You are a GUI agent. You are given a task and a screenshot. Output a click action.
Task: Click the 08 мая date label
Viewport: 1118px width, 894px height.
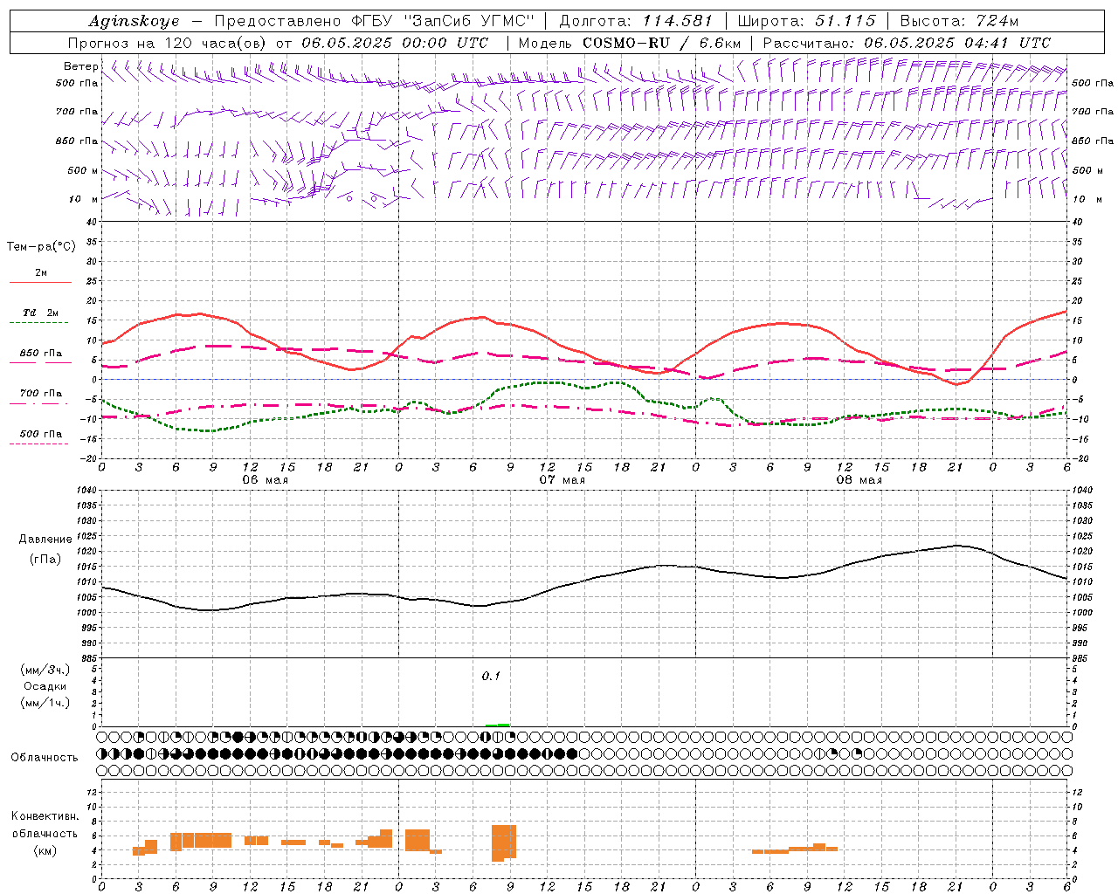coord(859,480)
